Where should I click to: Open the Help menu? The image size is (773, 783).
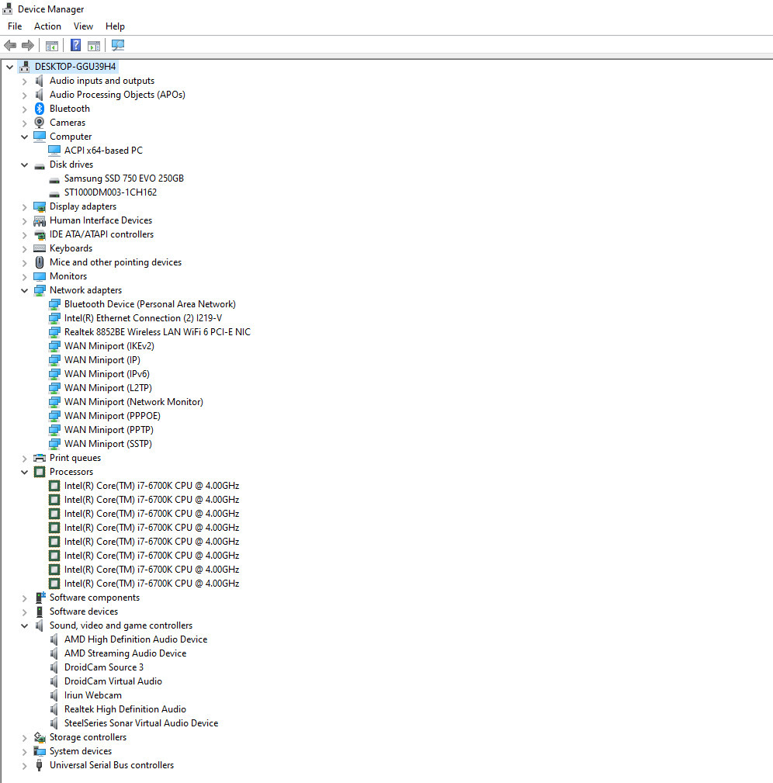115,26
